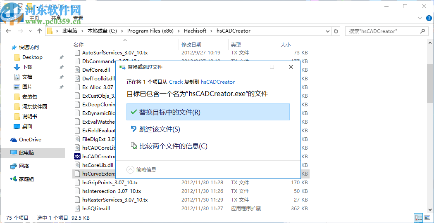Click the Up one level arrow
The image size is (434, 223).
pyautogui.click(x=40, y=31)
